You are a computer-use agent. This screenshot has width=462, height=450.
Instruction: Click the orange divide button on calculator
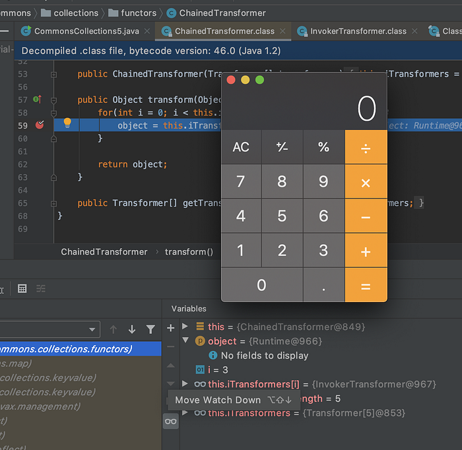(x=366, y=147)
